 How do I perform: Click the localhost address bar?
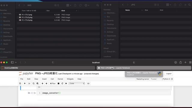tap(96, 62)
